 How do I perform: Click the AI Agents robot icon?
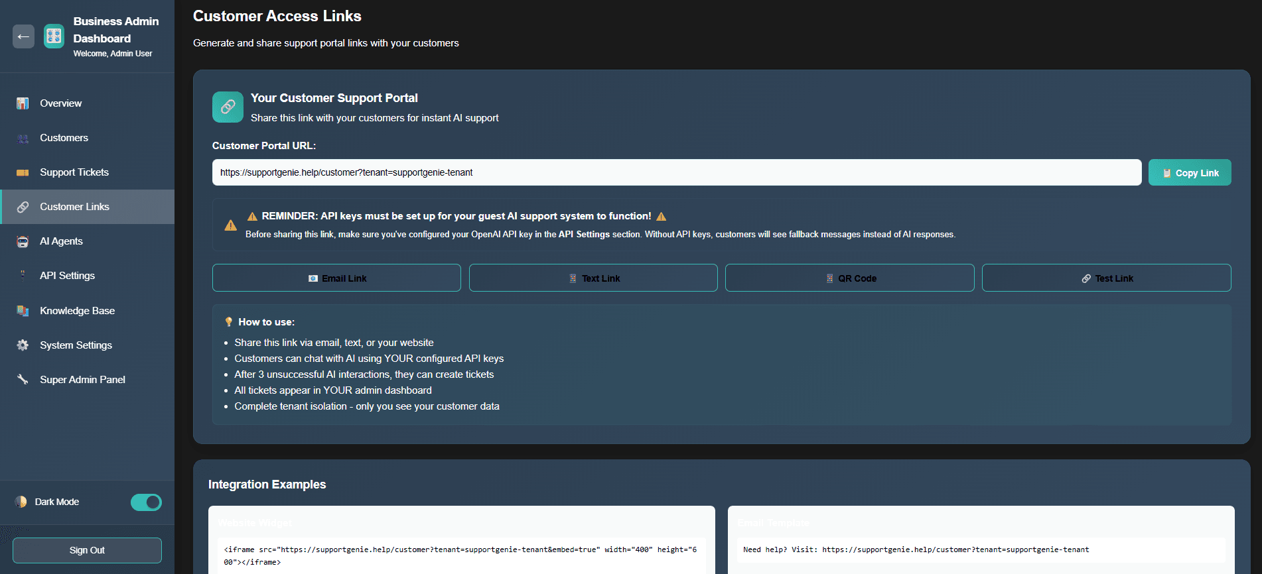tap(23, 241)
